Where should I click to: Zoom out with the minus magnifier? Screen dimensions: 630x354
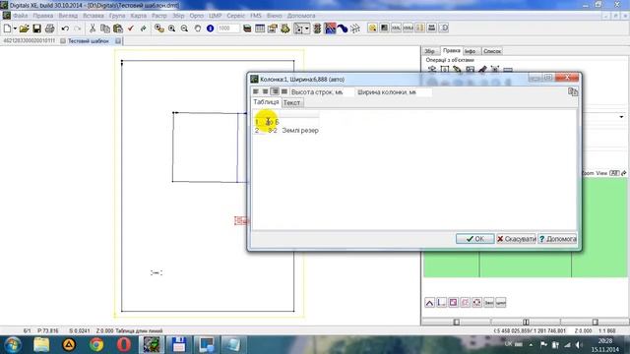tap(184, 29)
